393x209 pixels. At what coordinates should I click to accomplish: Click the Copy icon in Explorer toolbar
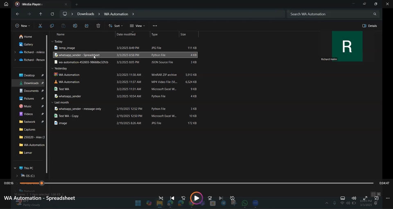(x=52, y=26)
